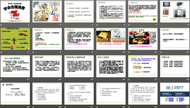The width and height of the screenshot is (190, 108).
Task: Select slide 18 消费宝典 thumbnail
Action: [x=175, y=66]
